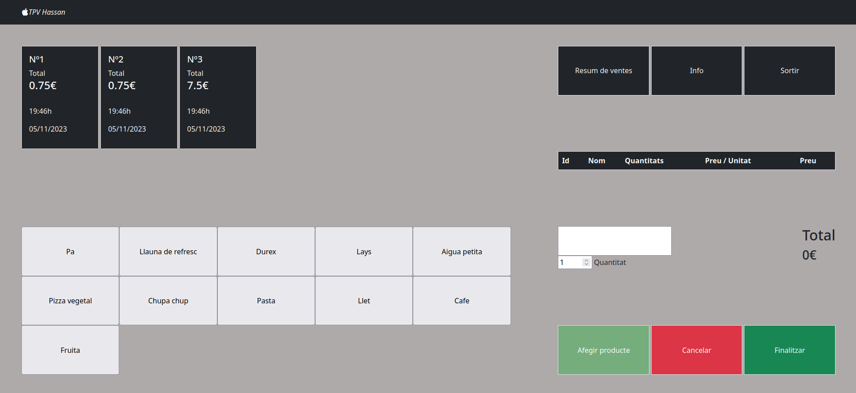Choose the Cafe product
The height and width of the screenshot is (393, 856).
pyautogui.click(x=461, y=301)
